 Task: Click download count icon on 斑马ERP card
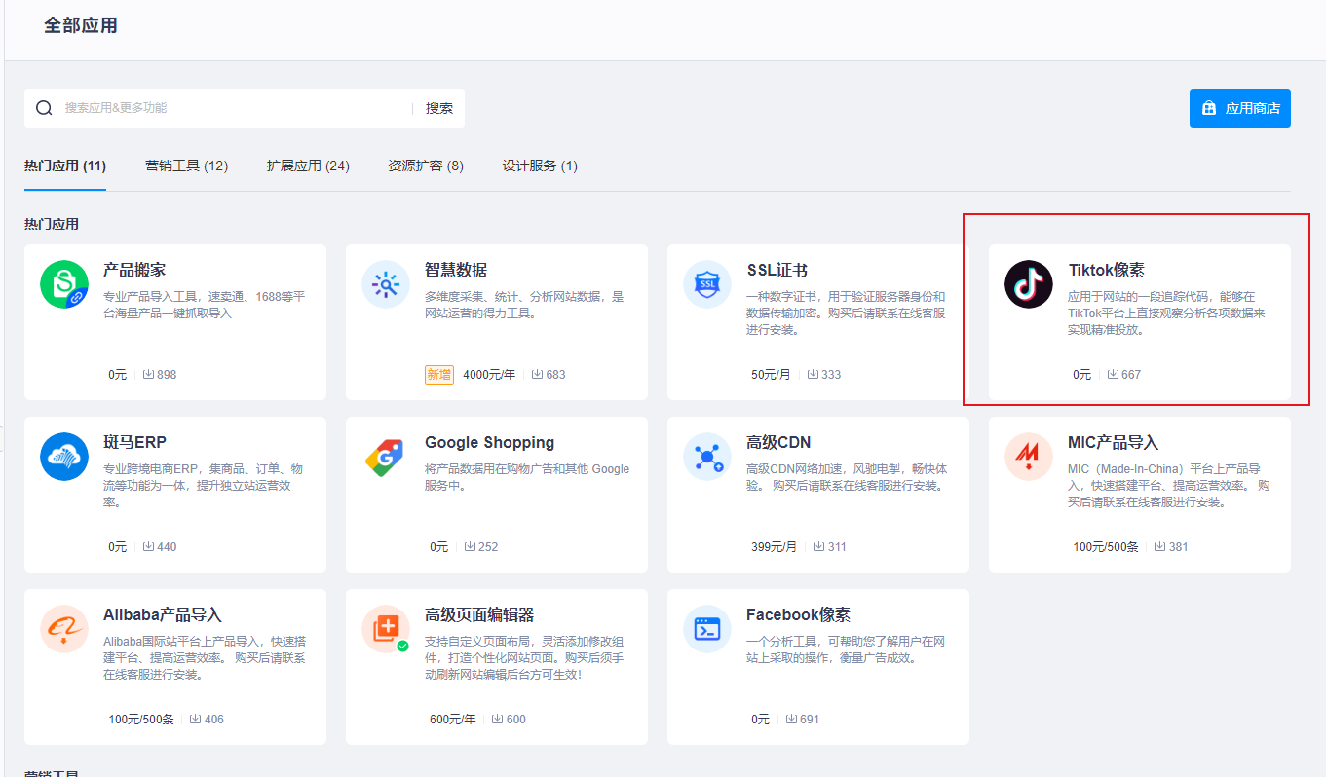[149, 546]
